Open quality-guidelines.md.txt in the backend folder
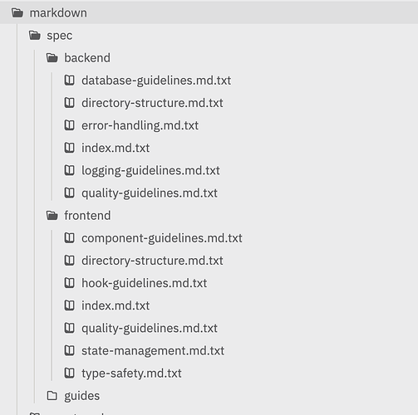Screen dimensions: 418x415 point(150,193)
